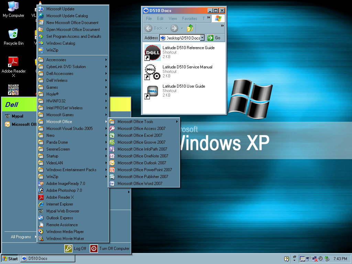Click the Turn Off Computer button
This screenshot has width=352, height=264.
110,249
